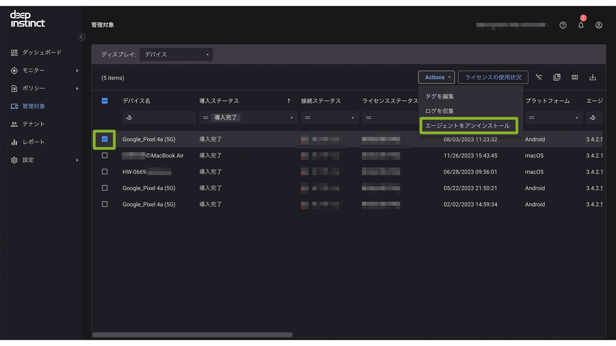Screen dimensions: 616x346
Task: Click the ダッシュボード sidebar icon
Action: [x=14, y=53]
